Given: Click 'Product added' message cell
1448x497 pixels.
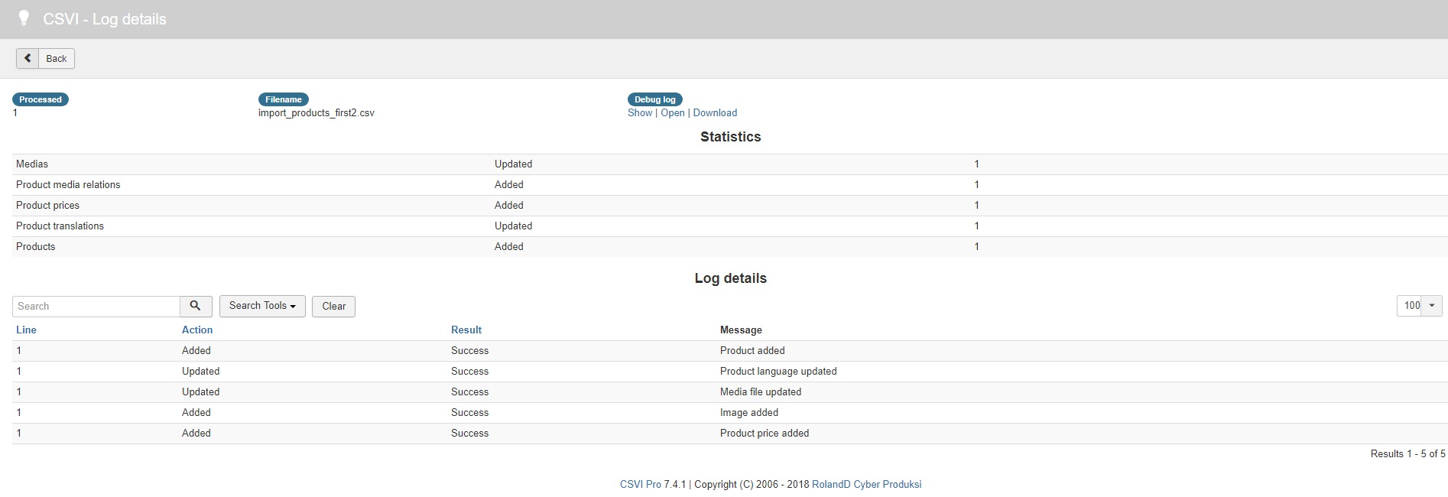Looking at the screenshot, I should [752, 350].
